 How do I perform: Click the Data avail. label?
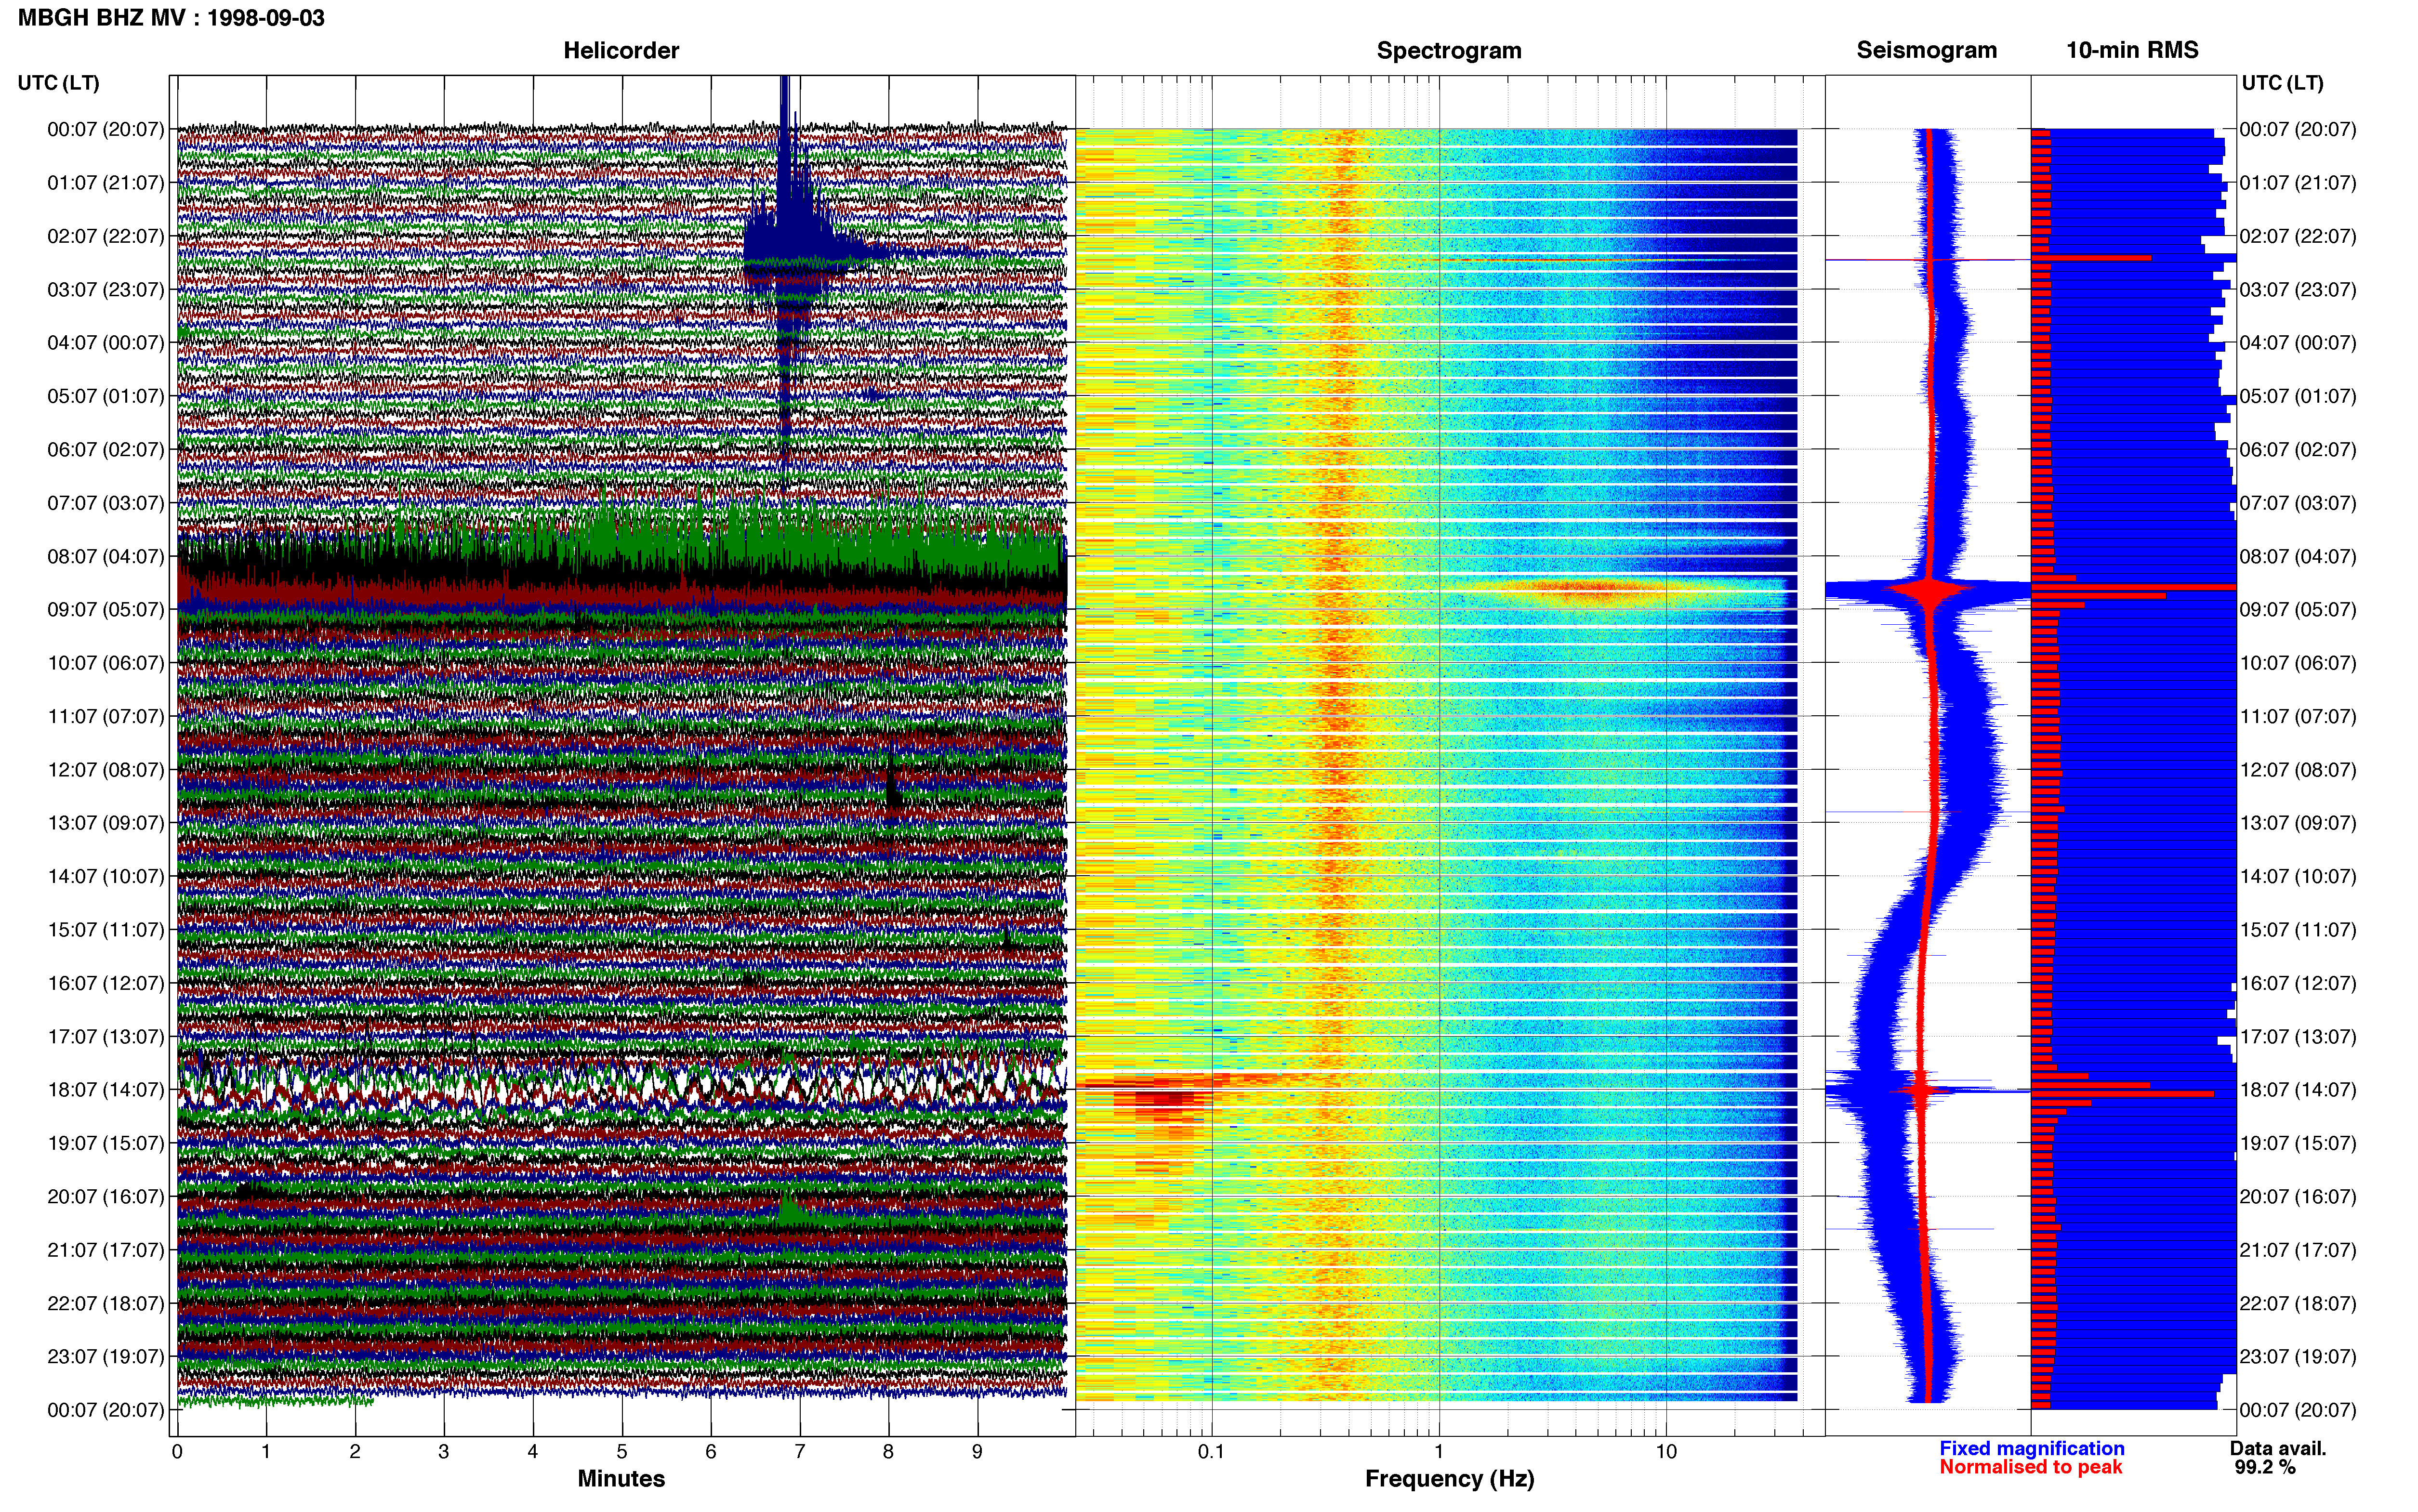[x=2278, y=1448]
